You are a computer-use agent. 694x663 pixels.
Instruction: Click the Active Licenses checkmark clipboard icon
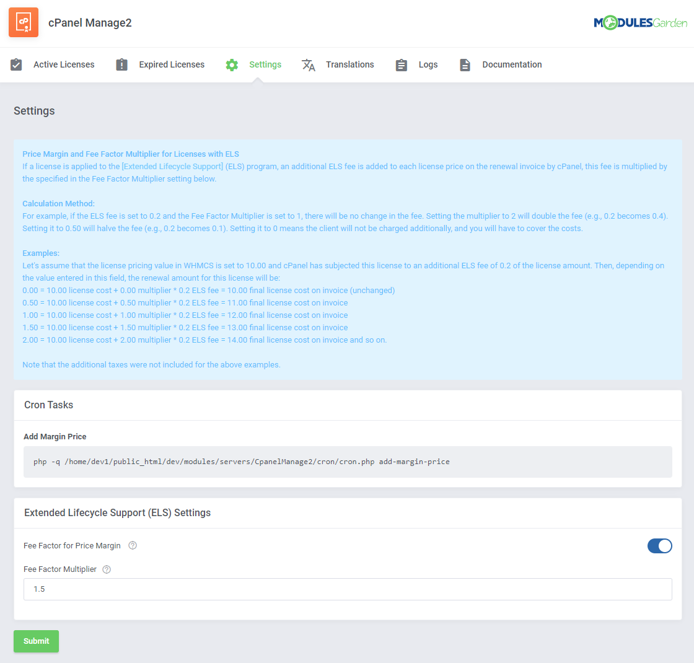point(16,64)
